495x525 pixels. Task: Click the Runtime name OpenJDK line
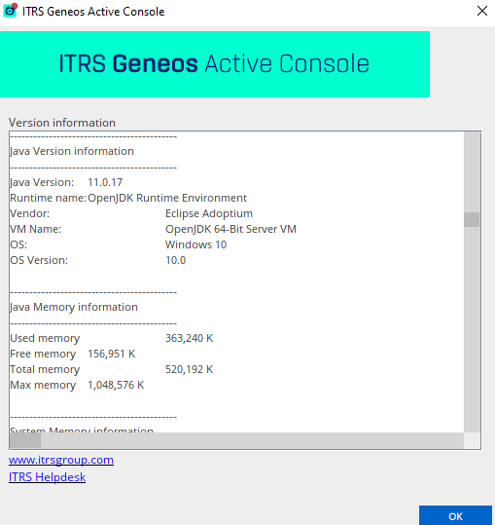click(128, 198)
